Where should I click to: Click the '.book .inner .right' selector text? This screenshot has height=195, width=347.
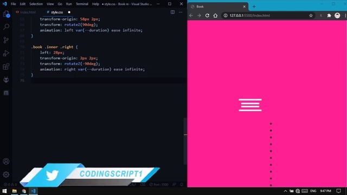(x=52, y=47)
